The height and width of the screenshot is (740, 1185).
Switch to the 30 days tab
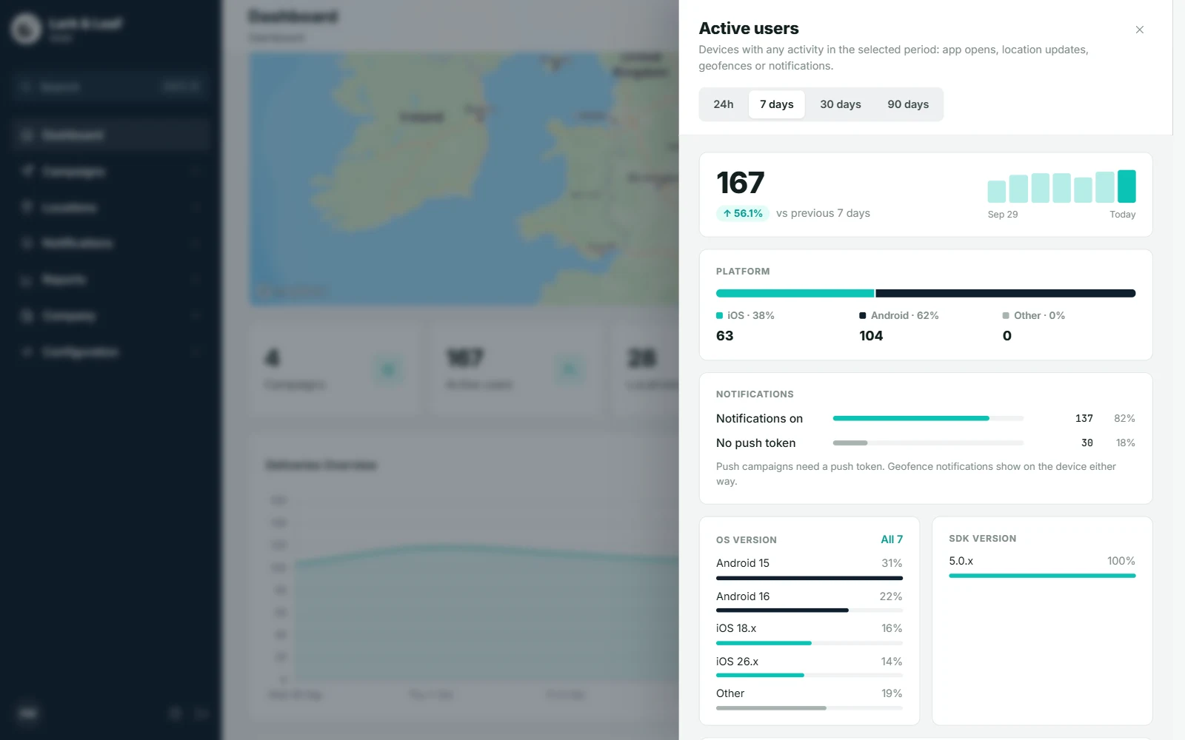(x=840, y=104)
